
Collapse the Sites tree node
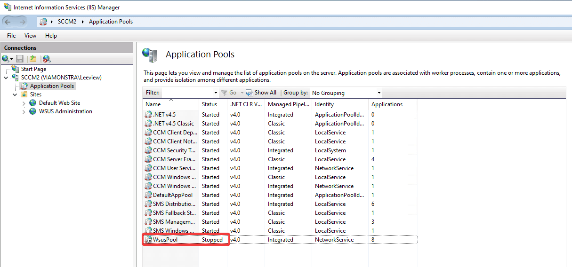tap(16, 94)
